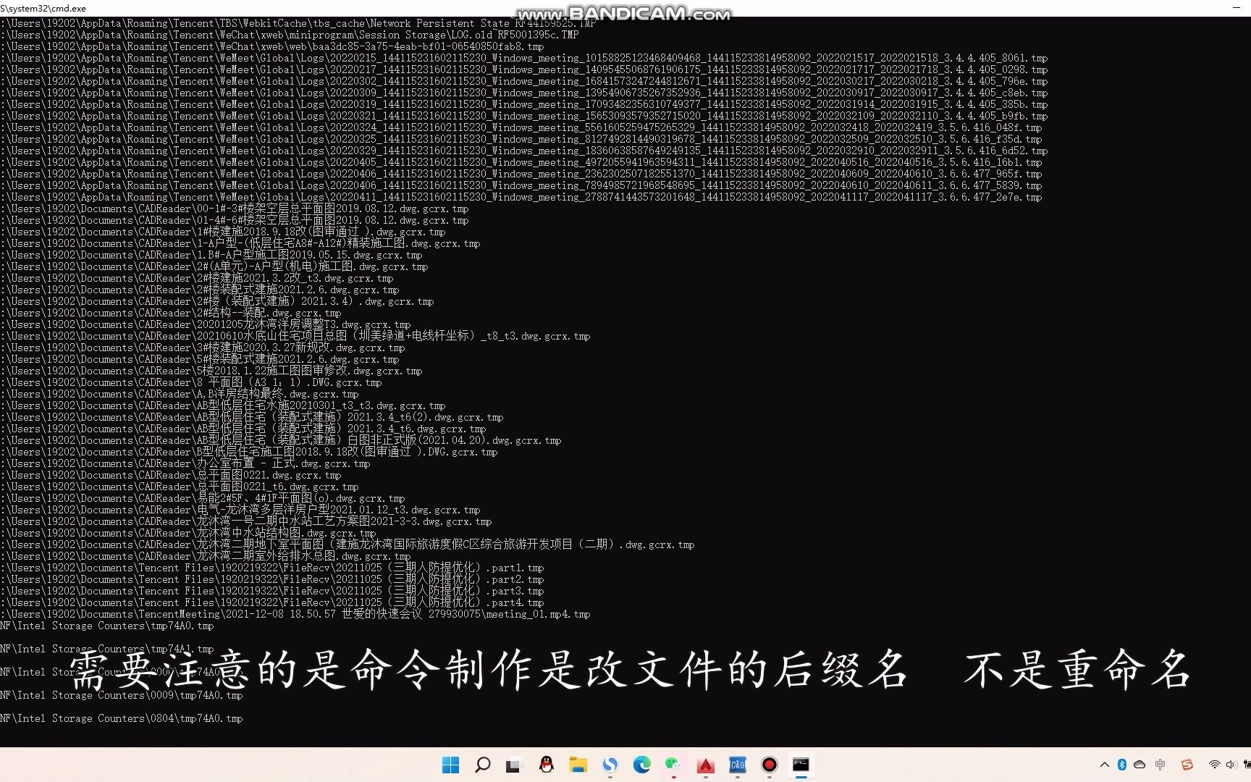Image resolution: width=1251 pixels, height=782 pixels.
Task: Click CADReader line '2#结构--装配.dwg.gcrx.tmp'
Action: click(171, 313)
